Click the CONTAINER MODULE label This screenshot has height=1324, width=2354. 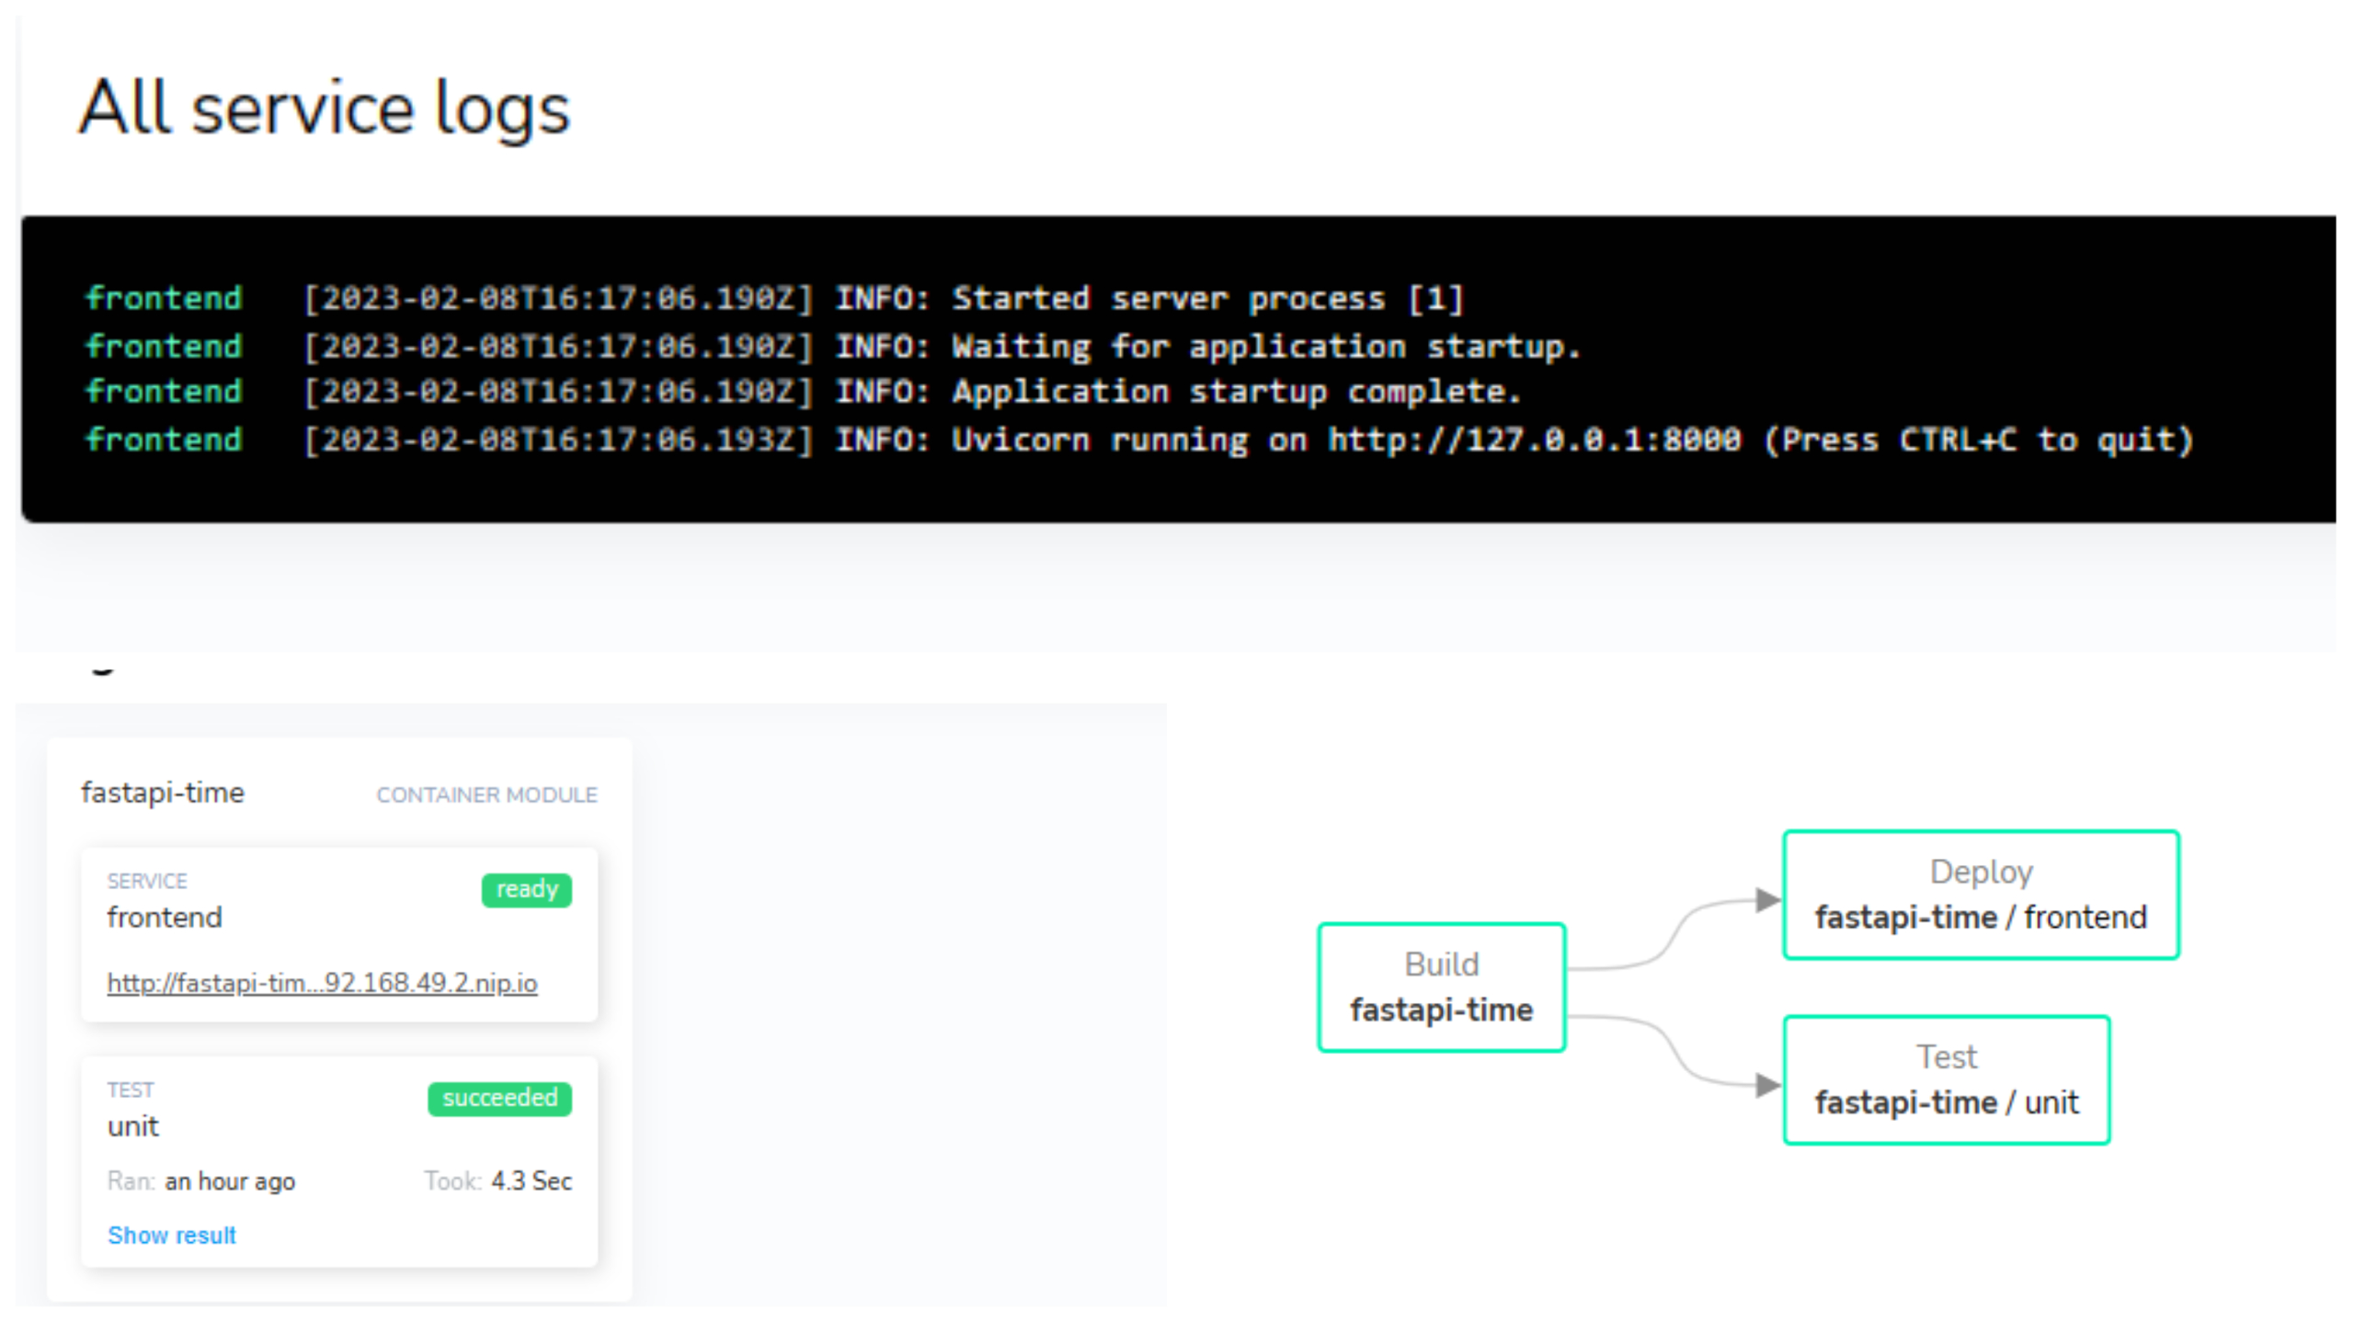pyautogui.click(x=487, y=795)
